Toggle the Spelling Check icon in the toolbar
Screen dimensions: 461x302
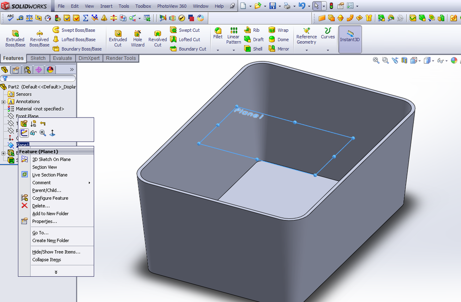11,16
